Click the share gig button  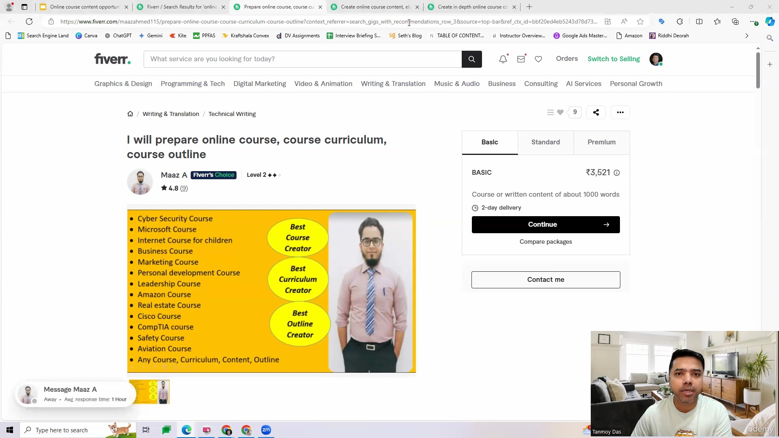click(596, 112)
